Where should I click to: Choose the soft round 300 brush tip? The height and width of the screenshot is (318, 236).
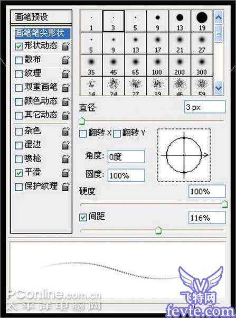pyautogui.click(x=202, y=66)
